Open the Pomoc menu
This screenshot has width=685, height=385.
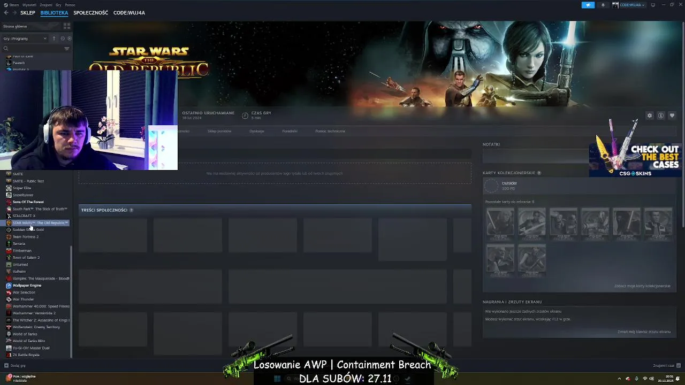click(x=70, y=5)
